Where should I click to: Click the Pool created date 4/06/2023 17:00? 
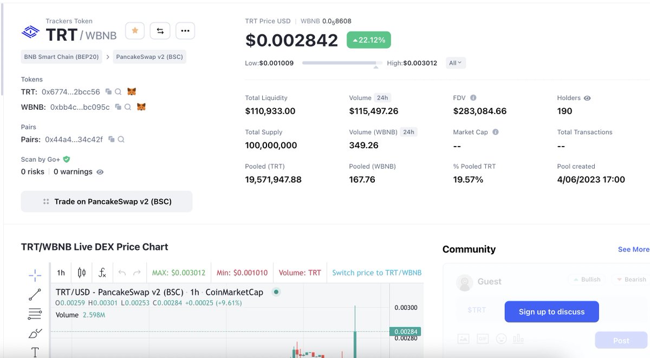(x=591, y=180)
